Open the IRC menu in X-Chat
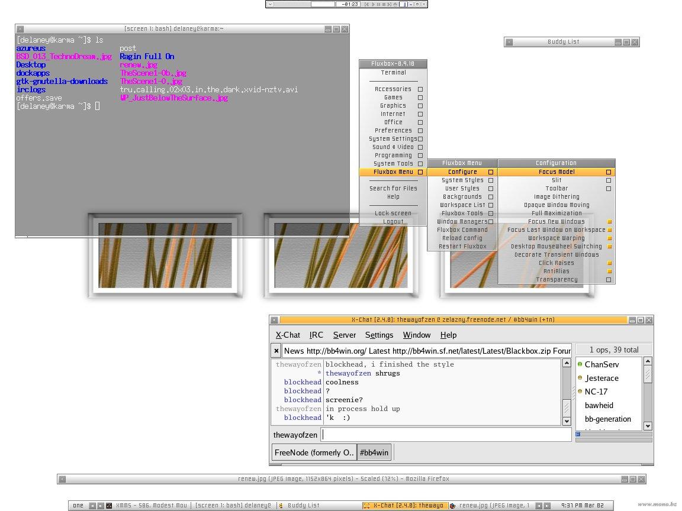The image size is (682, 511). 316,335
